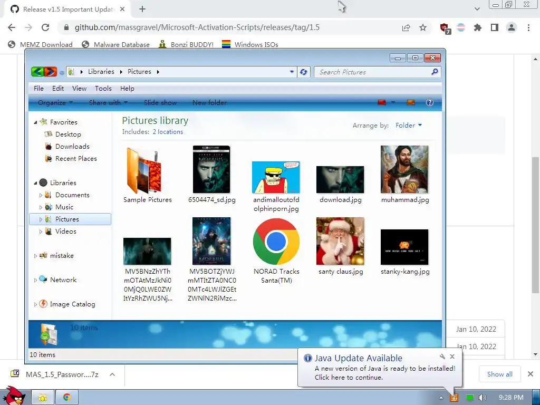
Task: Toggle Chrome side panel icon
Action: [x=495, y=27]
